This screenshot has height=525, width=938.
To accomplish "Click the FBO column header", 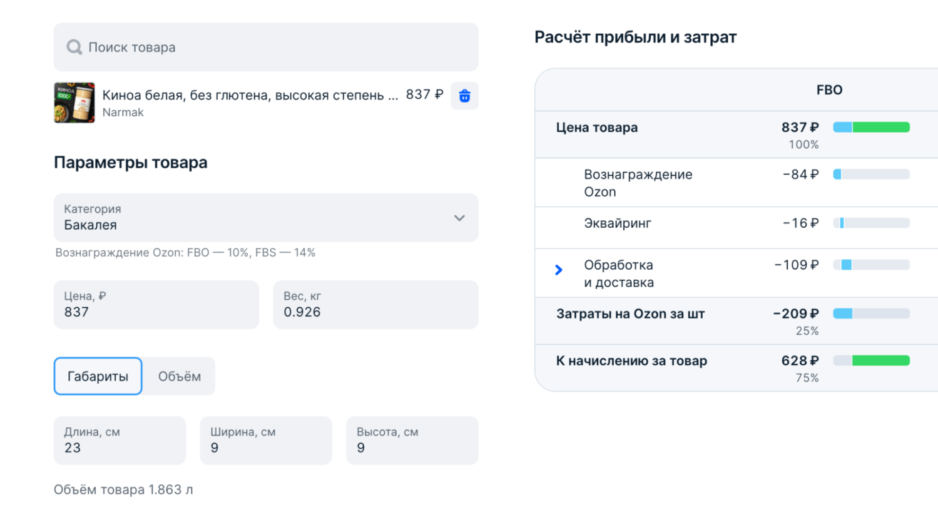I will (x=829, y=90).
